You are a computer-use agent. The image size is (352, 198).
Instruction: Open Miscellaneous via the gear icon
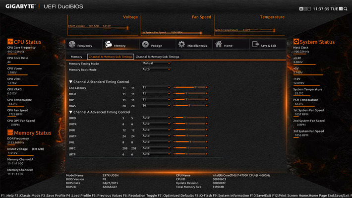pyautogui.click(x=181, y=44)
